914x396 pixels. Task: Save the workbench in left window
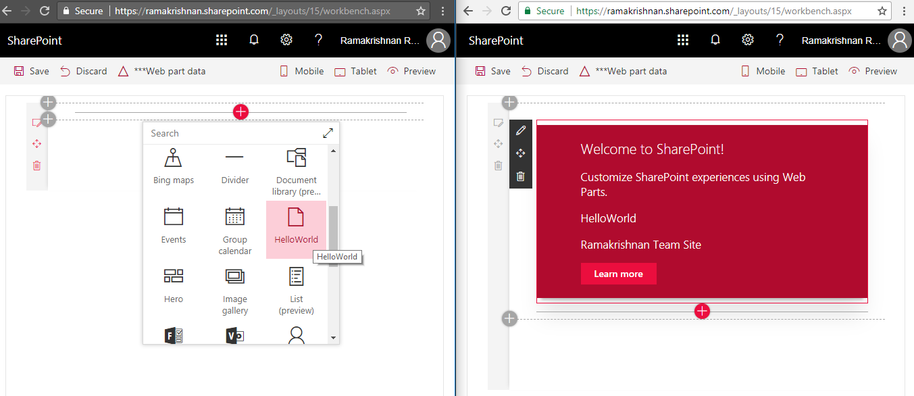coord(31,71)
